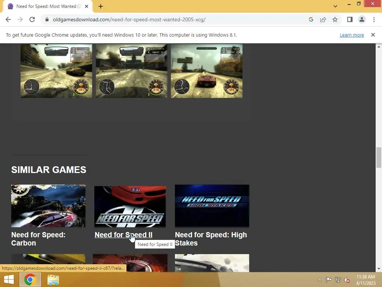Expand the tab search dropdown
The image size is (382, 287).
335,6
